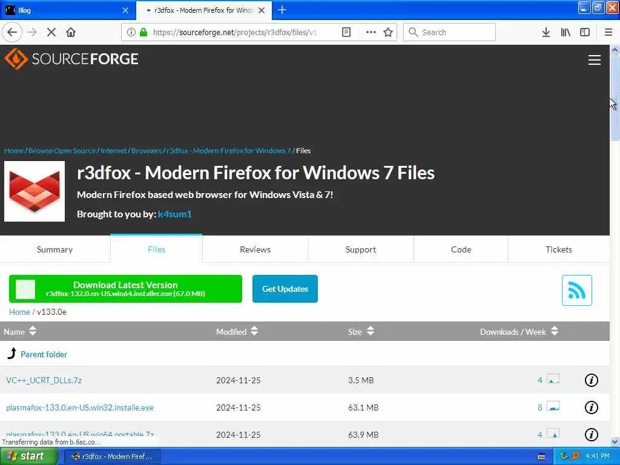Switch to the Blog tab
This screenshot has width=620, height=465.
click(x=67, y=10)
